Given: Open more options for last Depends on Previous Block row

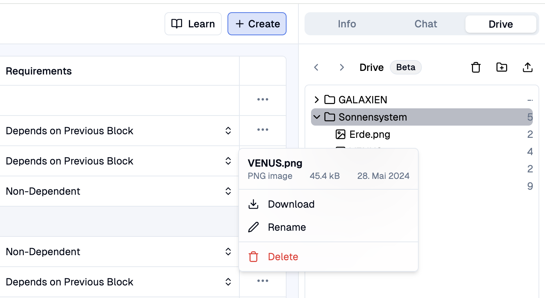Looking at the screenshot, I should tap(263, 281).
